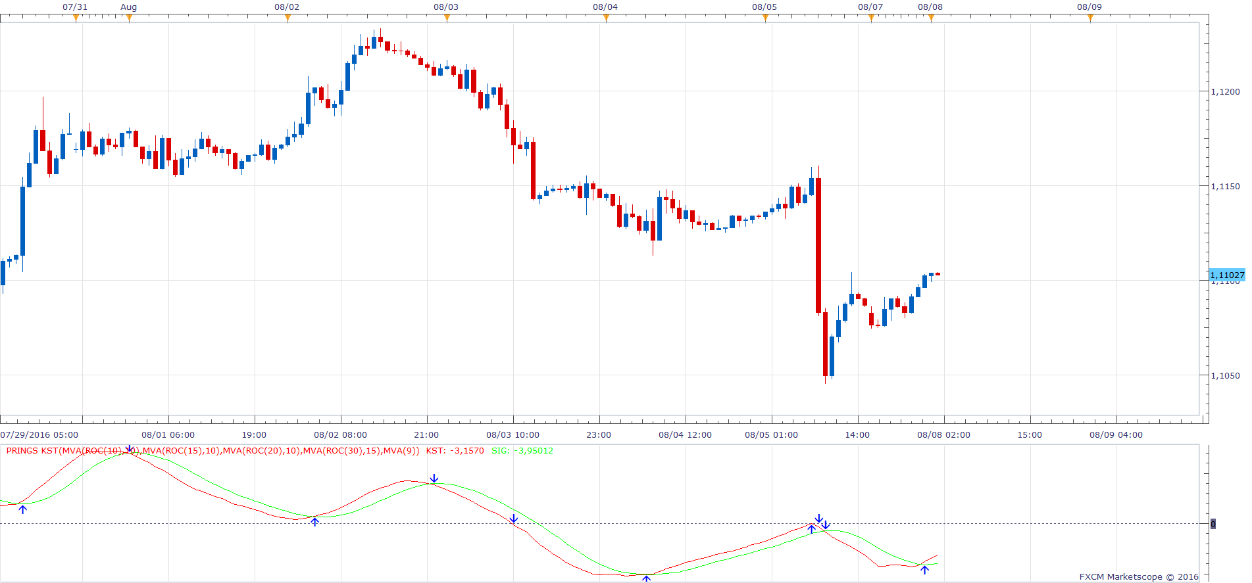Click the 07/29/2016 05:00 time label
1252x583 pixels.
click(39, 435)
